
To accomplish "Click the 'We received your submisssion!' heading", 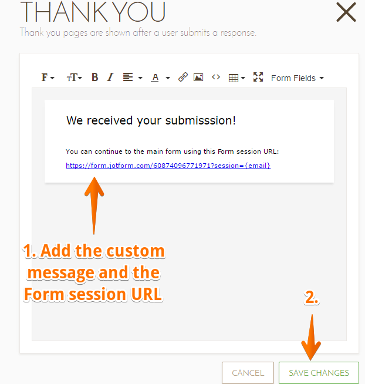I will [151, 121].
